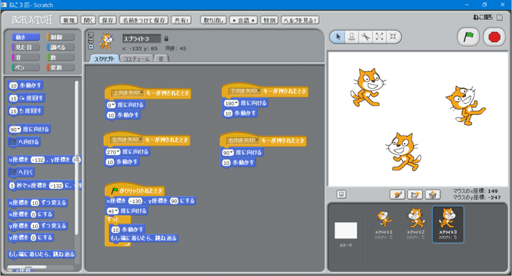The image size is (512, 276).
Task: Click y value 90 in flag script
Action: click(x=174, y=201)
